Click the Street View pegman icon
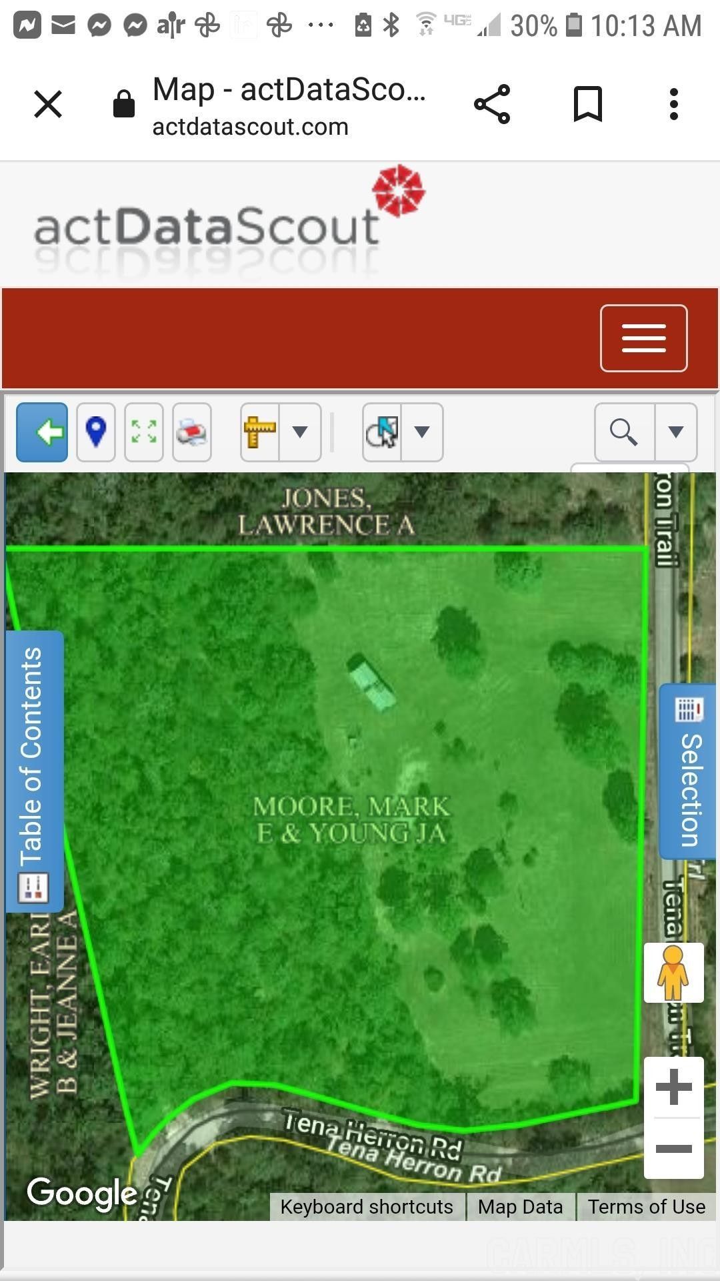The image size is (720, 1281). tap(673, 973)
